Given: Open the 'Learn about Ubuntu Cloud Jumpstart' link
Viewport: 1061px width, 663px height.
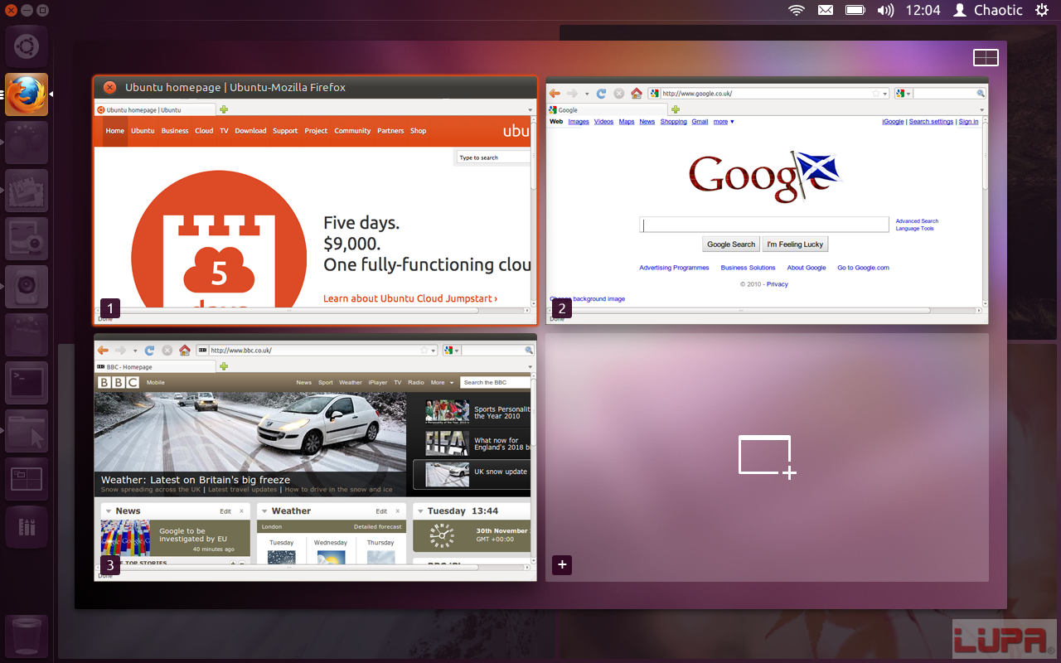Looking at the screenshot, I should coord(410,298).
